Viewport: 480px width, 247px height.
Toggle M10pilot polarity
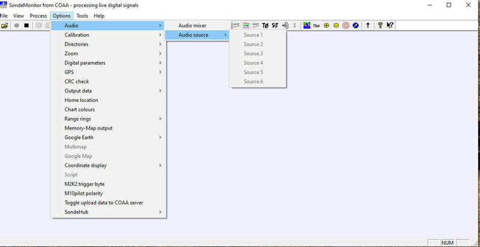[108, 194]
